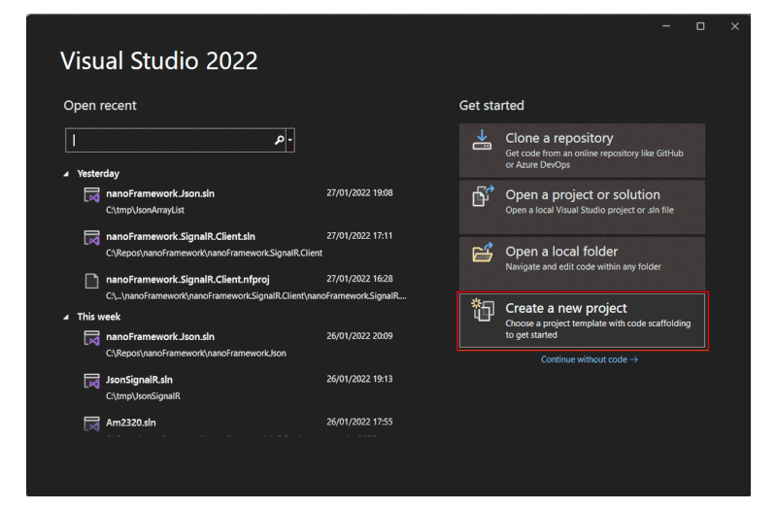The image size is (777, 510).
Task: Click the 27/01/2022 17:11 timestamp
Action: 359,236
